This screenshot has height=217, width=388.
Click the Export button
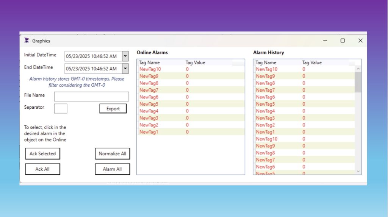coord(113,108)
